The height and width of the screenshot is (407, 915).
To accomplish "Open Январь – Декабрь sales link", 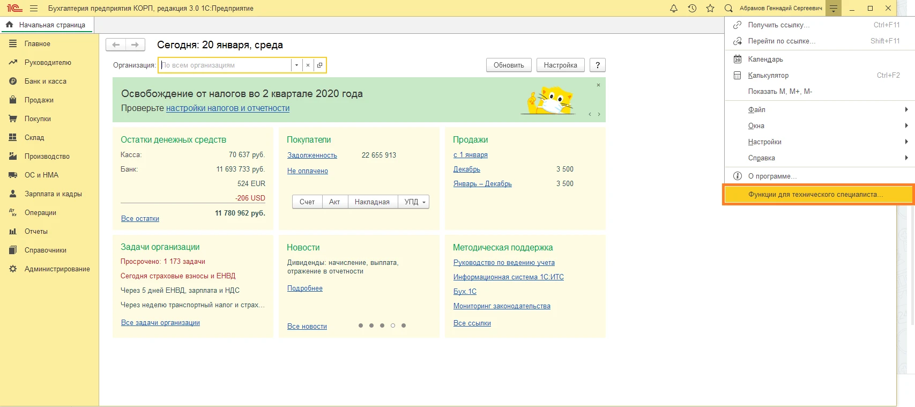I will point(482,184).
